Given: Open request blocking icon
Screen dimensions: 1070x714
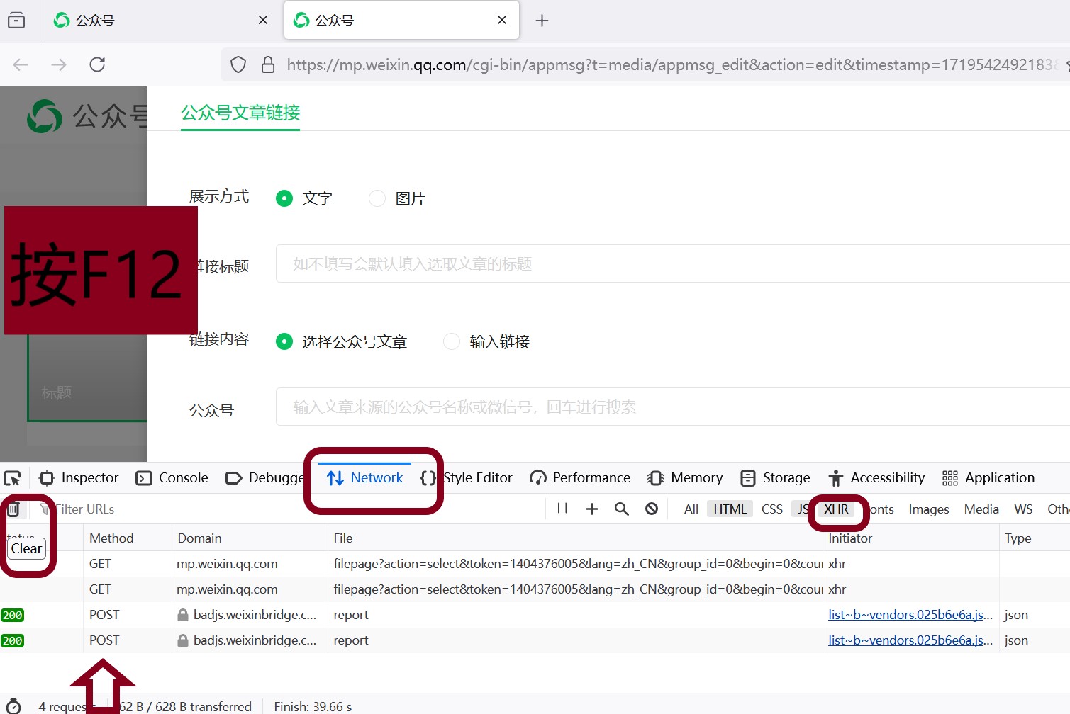Looking at the screenshot, I should (652, 509).
